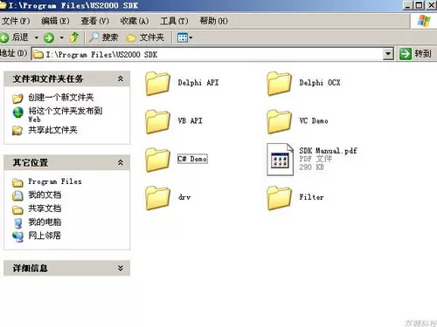Click the share this folder icon
The height and width of the screenshot is (327, 437).
pyautogui.click(x=17, y=131)
